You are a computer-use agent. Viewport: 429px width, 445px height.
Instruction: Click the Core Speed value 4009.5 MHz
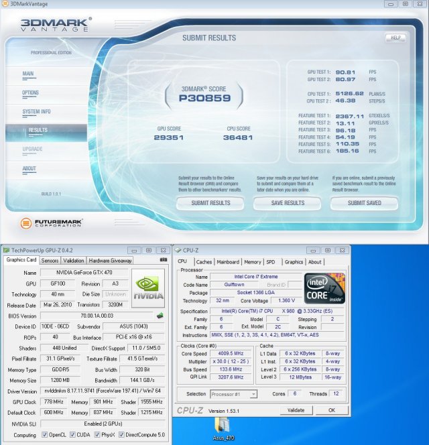click(231, 353)
